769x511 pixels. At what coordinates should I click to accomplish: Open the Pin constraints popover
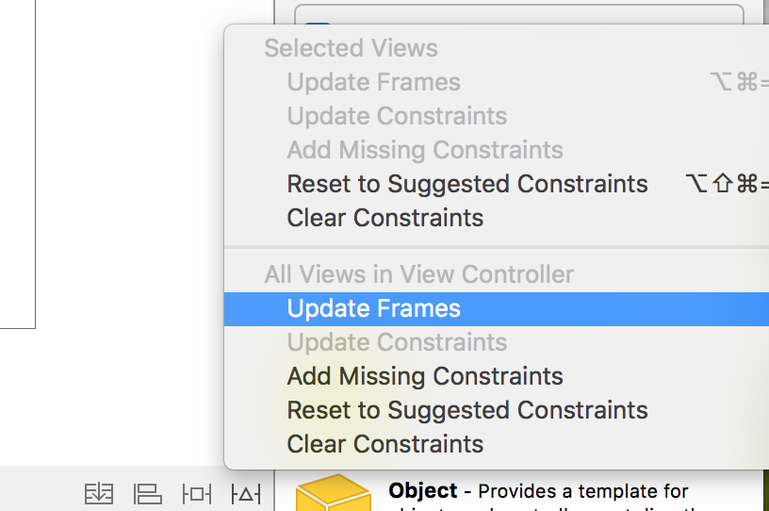197,492
